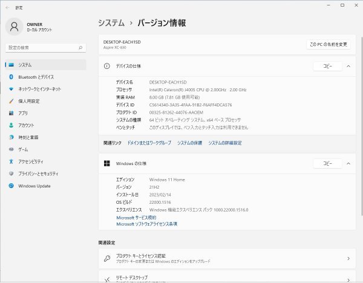Select the デバイス ID value text
Screen dimensions: 363x283
pos(191,105)
